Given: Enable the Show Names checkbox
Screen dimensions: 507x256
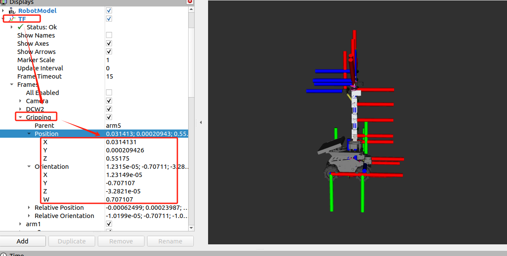Looking at the screenshot, I should (109, 35).
